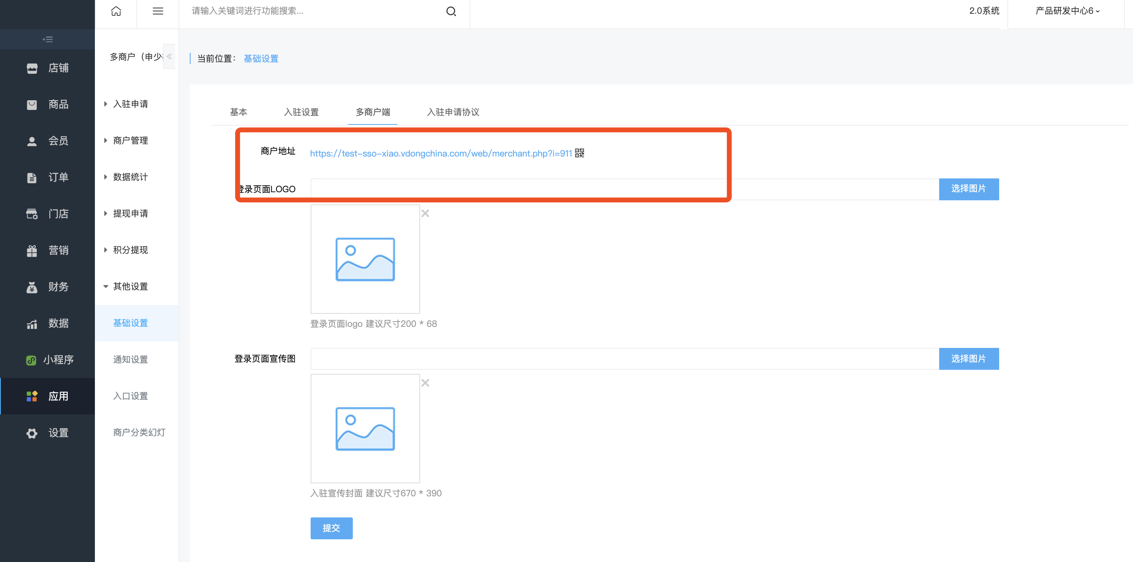The width and height of the screenshot is (1133, 562).
Task: Open 会员 in the left sidebar
Action: [47, 141]
